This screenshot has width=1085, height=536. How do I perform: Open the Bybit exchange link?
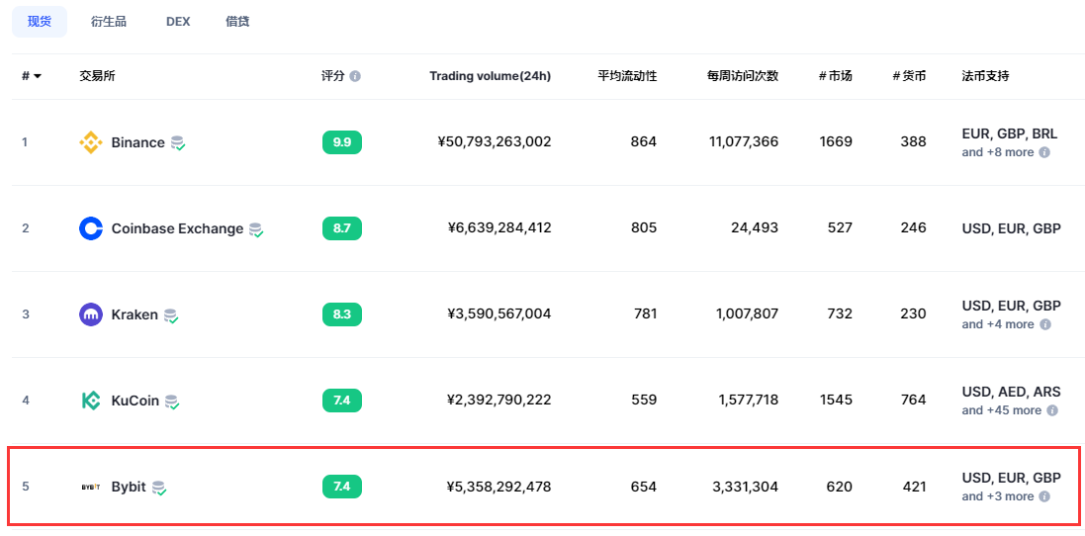129,487
